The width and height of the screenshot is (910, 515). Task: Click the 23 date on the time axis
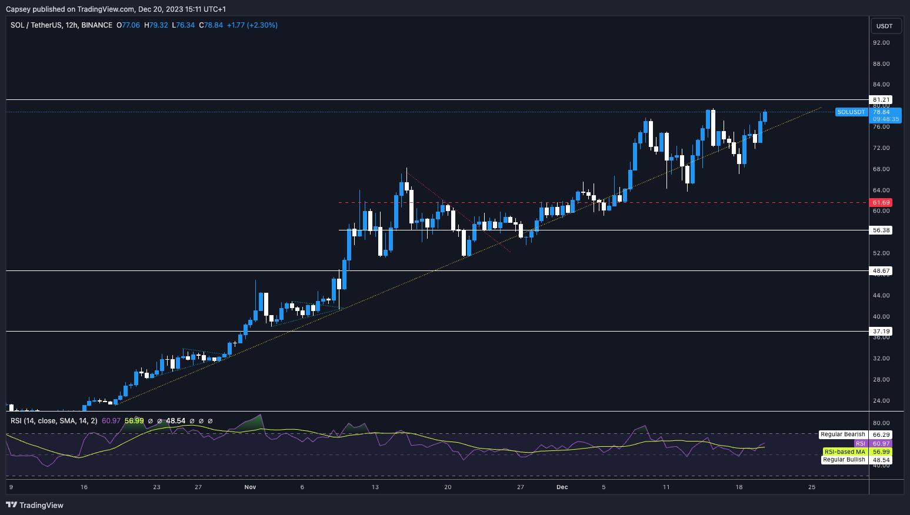pos(156,487)
